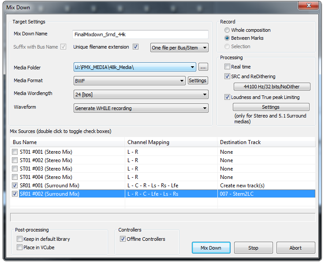Click Channel Mapping column header
This screenshot has height=262, width=325.
(171, 142)
